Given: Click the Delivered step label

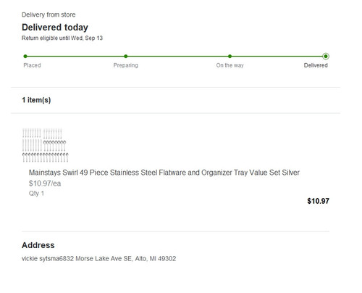Looking at the screenshot, I should (x=316, y=65).
